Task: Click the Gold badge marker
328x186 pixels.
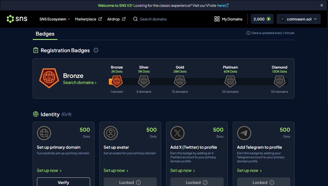Action: point(180,81)
